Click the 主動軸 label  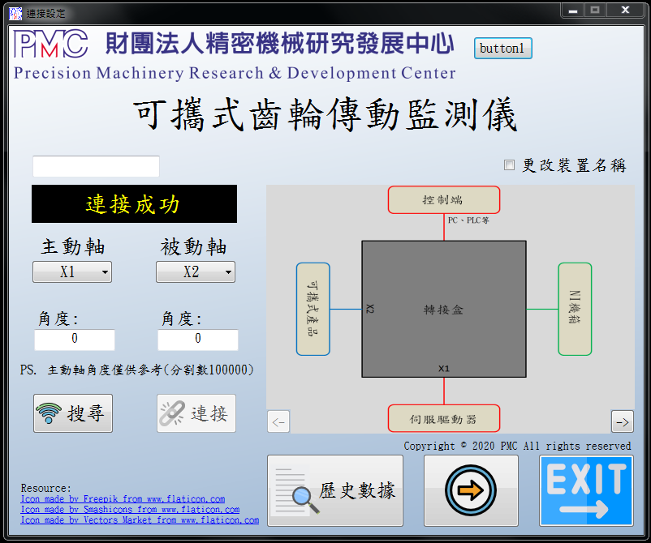[73, 247]
